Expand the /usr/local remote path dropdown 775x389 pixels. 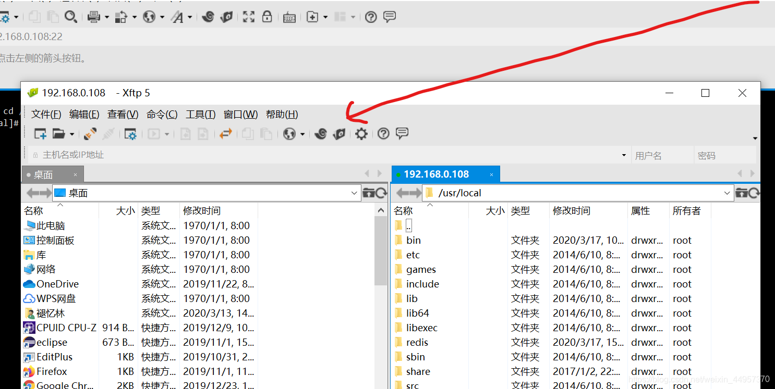(x=728, y=193)
